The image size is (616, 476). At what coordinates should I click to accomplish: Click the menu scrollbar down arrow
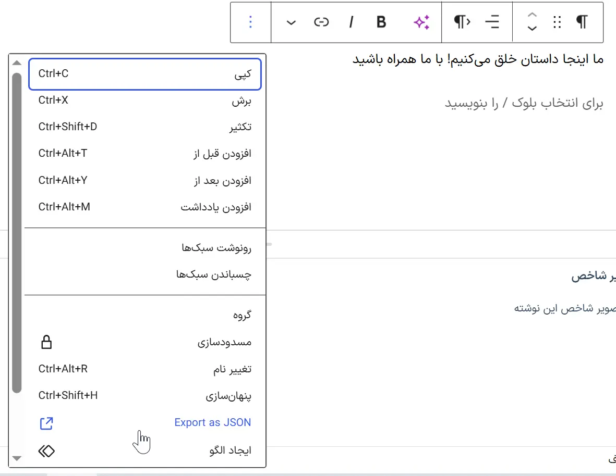pyautogui.click(x=17, y=458)
